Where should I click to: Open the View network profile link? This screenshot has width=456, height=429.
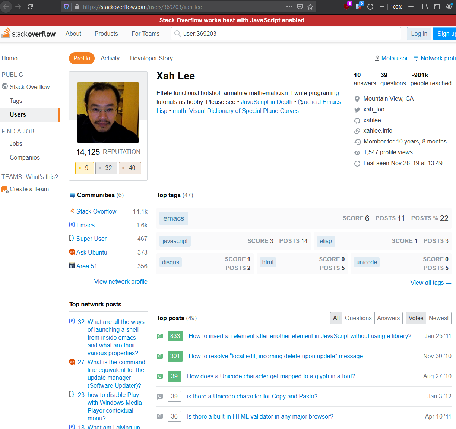point(121,281)
